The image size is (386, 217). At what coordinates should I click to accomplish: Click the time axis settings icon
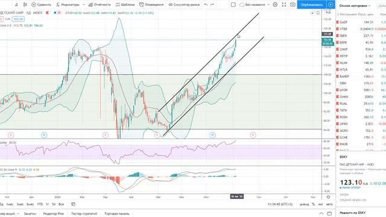(328, 197)
